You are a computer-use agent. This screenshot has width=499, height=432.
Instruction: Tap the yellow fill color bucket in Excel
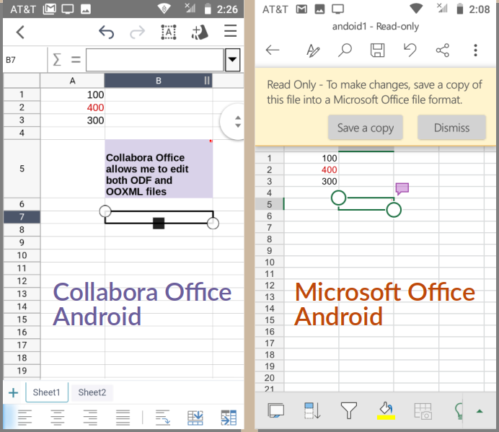[386, 411]
